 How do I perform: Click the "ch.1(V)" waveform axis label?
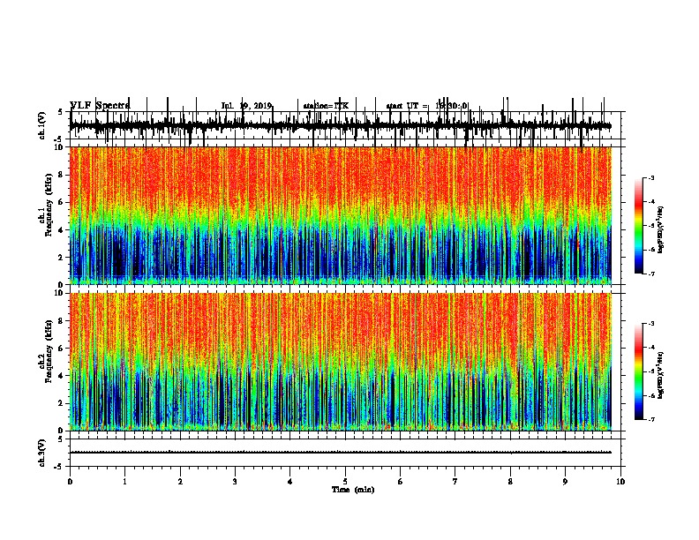41,125
